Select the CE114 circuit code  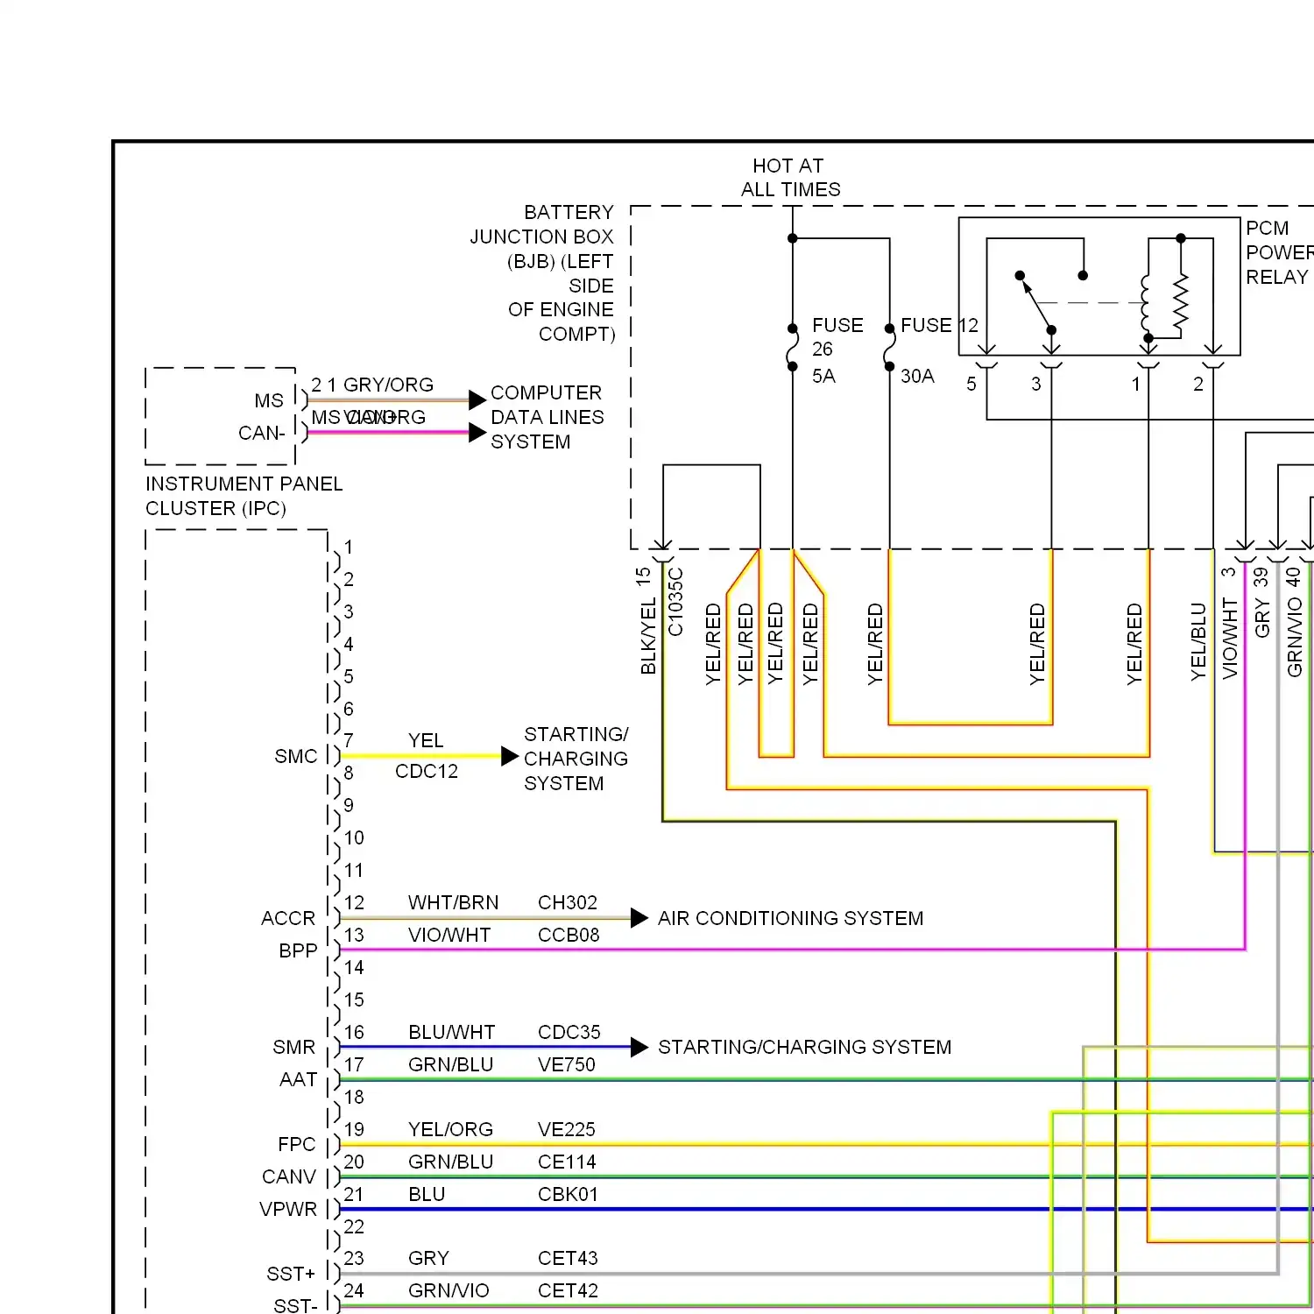[x=567, y=1162]
